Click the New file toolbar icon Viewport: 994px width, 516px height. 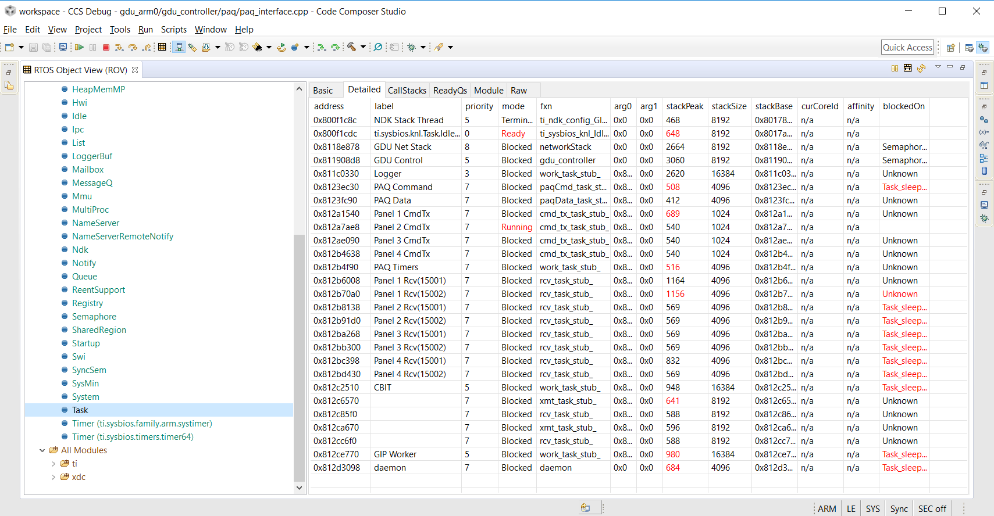9,47
